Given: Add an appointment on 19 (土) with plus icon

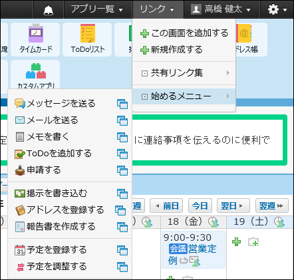Looking at the screenshot, I should coord(237,241).
